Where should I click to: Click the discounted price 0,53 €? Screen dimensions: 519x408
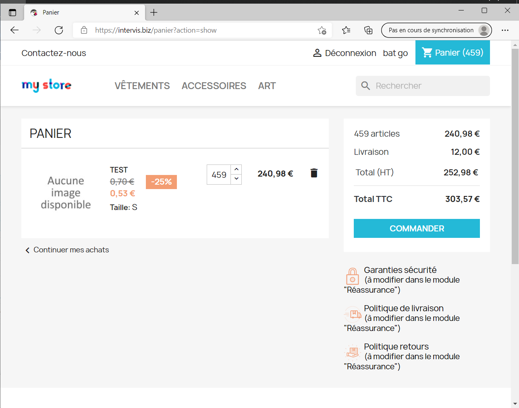point(122,194)
